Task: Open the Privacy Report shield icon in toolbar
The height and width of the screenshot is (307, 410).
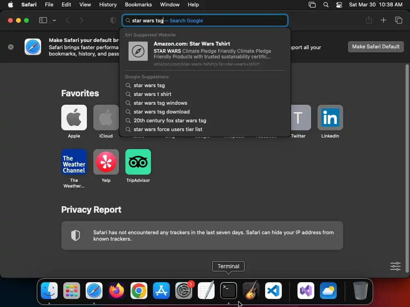Action: point(113,20)
